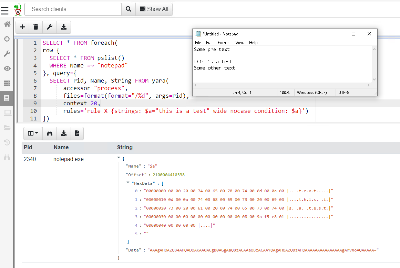Download results table as CSV

[x=77, y=133]
